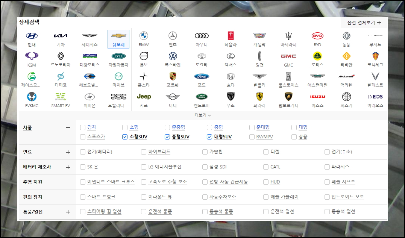Screen dimensions: 405x238
Task: Click the 차종 row label
Action: [27, 127]
